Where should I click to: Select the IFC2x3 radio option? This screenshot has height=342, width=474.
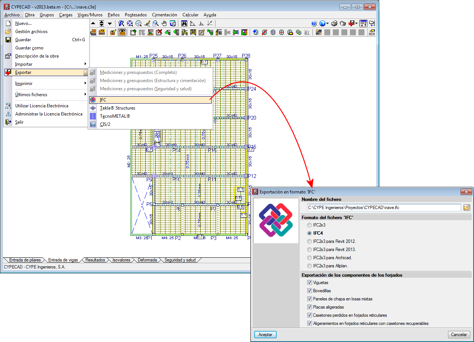pyautogui.click(x=309, y=225)
